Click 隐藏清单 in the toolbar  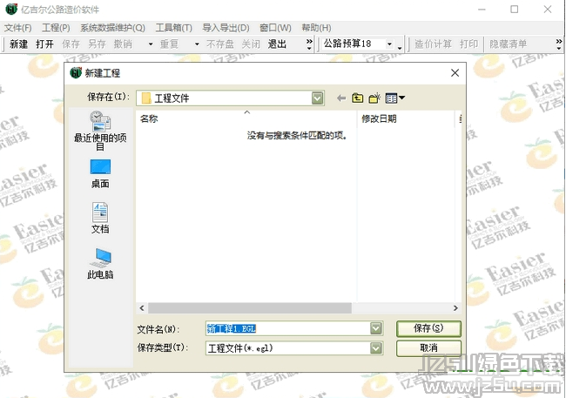click(x=509, y=44)
